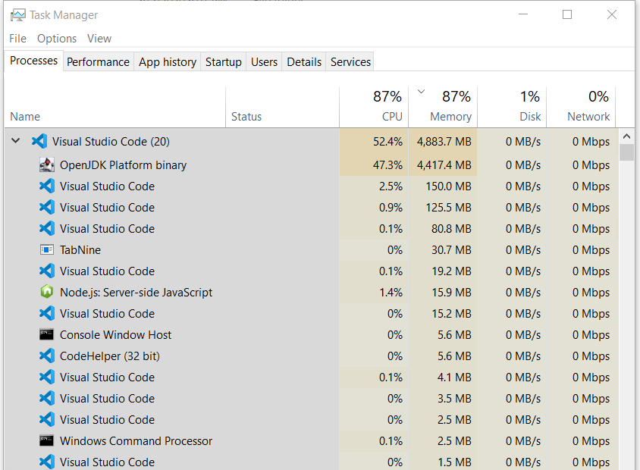
Task: Open the View menu
Action: (x=99, y=38)
